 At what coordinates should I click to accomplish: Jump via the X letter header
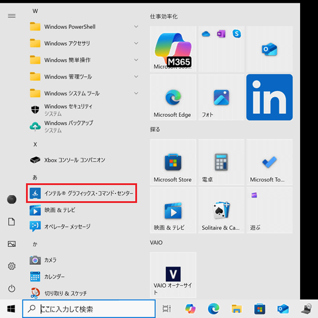click(35, 145)
